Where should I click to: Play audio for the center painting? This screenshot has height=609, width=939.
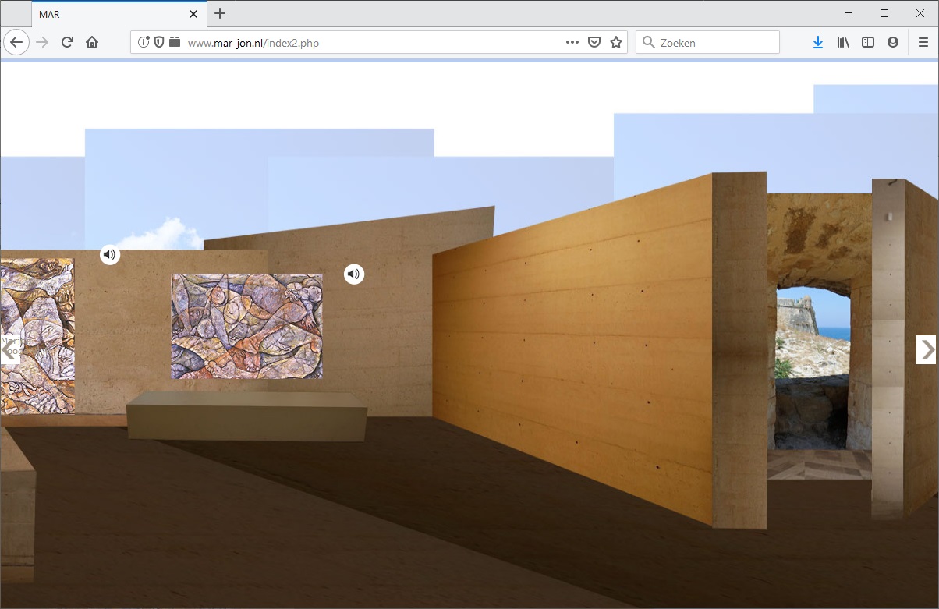(x=354, y=274)
